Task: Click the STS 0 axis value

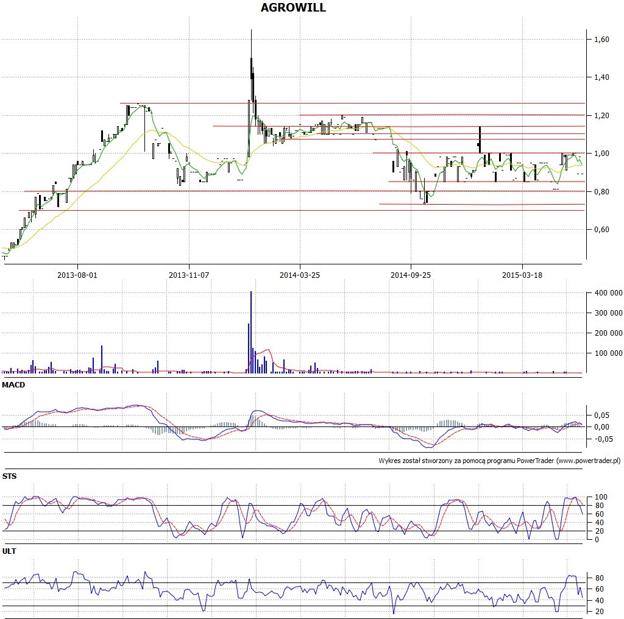Action: (597, 539)
